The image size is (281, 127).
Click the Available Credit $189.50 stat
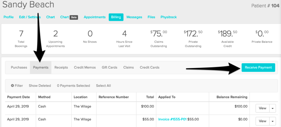point(227,38)
